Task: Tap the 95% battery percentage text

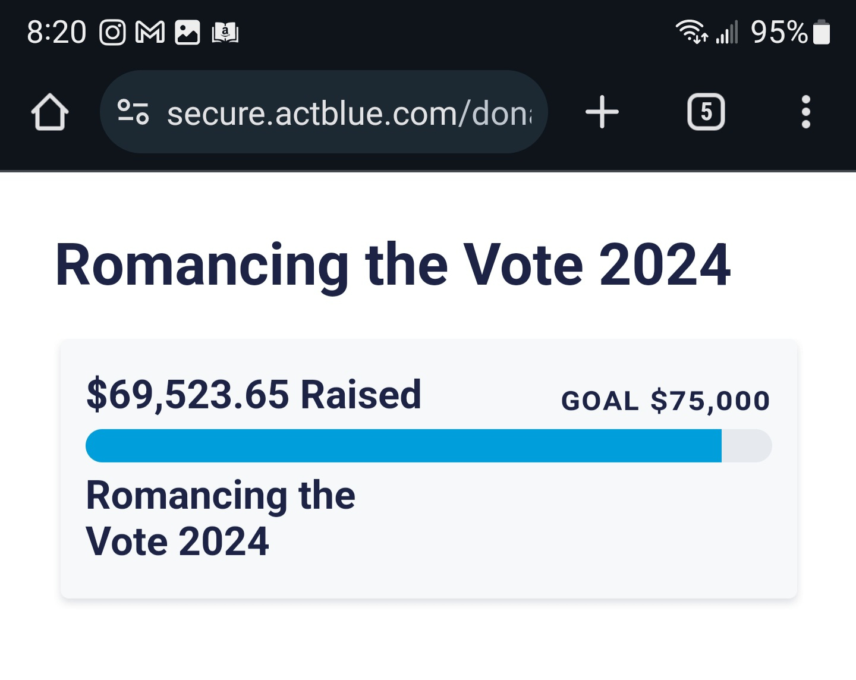Action: click(x=779, y=32)
